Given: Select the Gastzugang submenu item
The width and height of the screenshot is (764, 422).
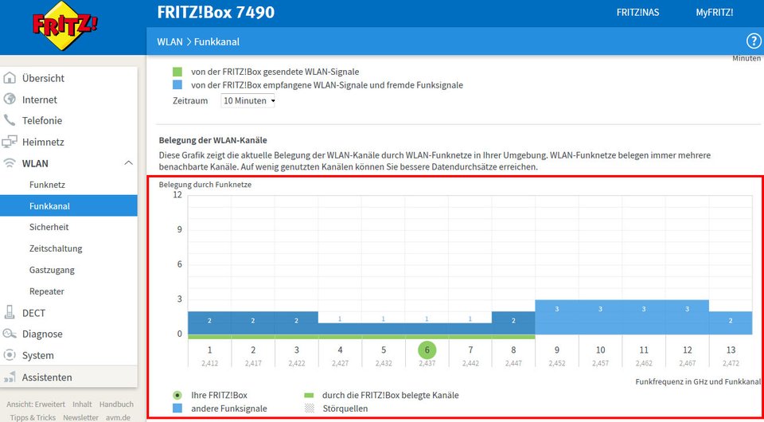Looking at the screenshot, I should (52, 270).
